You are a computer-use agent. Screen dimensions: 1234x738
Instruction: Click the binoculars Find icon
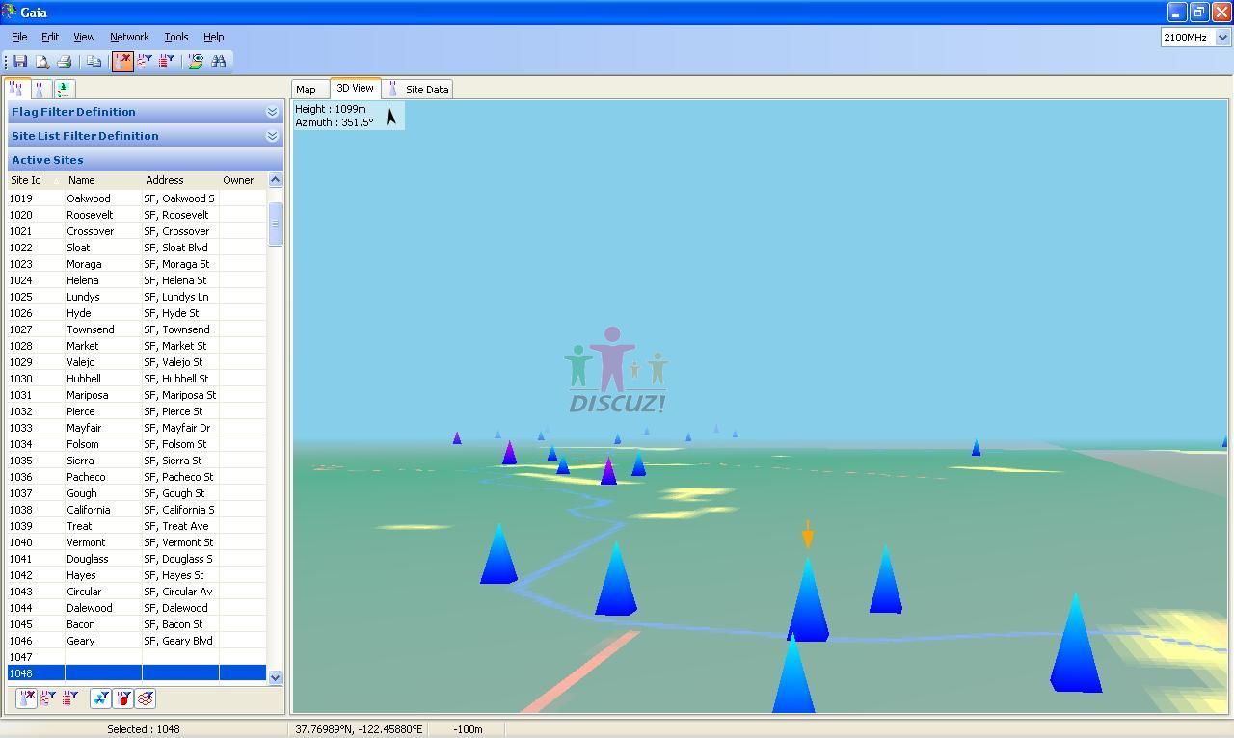219,62
